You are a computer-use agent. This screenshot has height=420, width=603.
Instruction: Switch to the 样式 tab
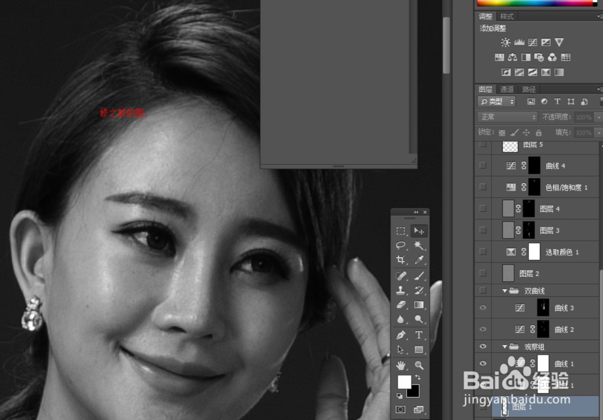coord(507,16)
